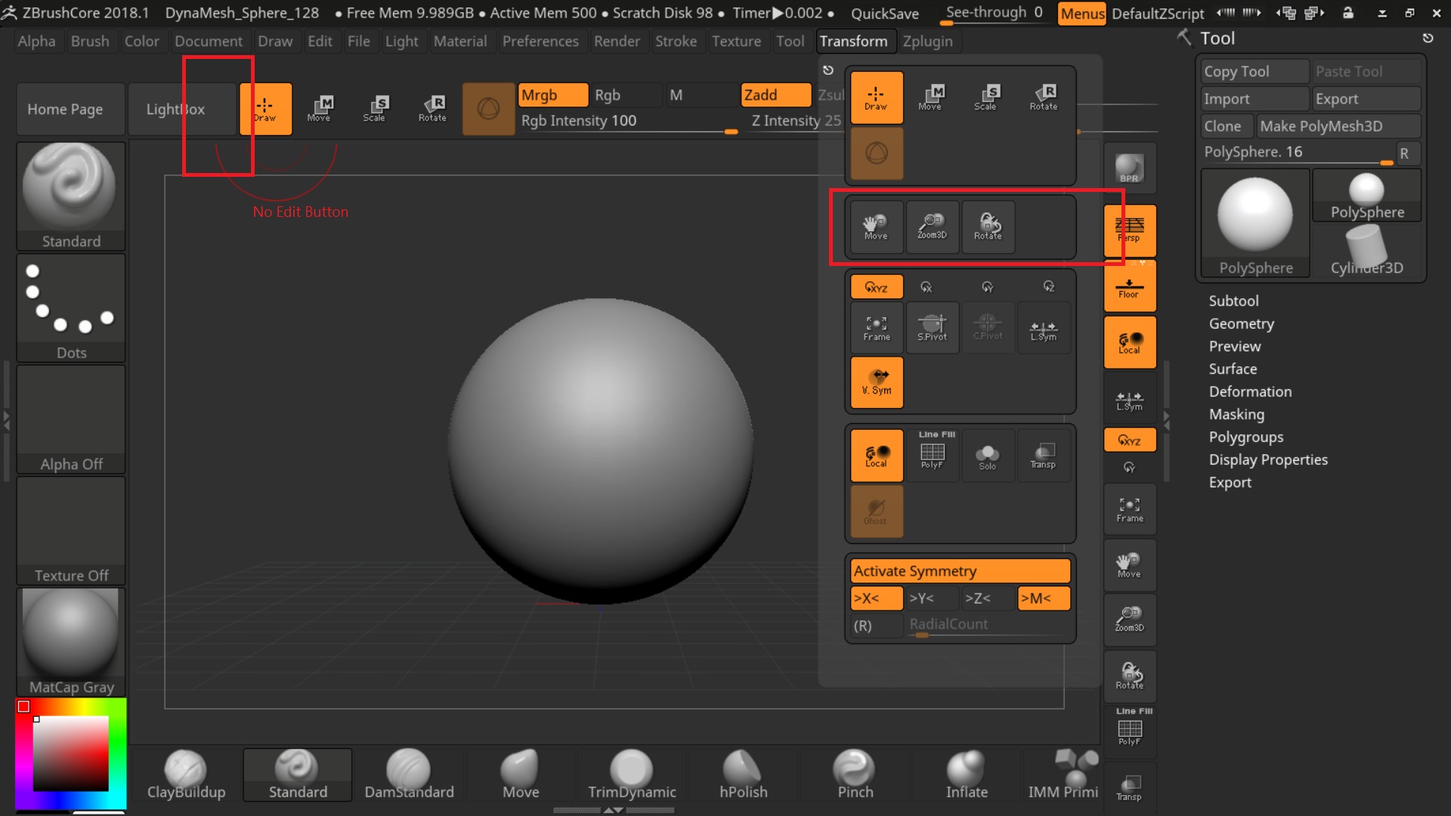Select the TrimDynamic brush
1451x816 pixels.
coord(632,774)
